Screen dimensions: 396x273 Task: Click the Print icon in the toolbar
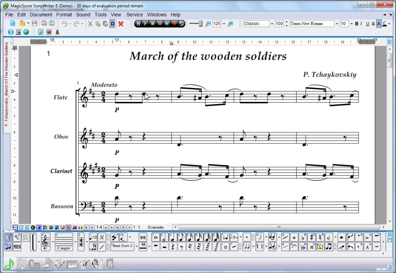tap(44, 24)
